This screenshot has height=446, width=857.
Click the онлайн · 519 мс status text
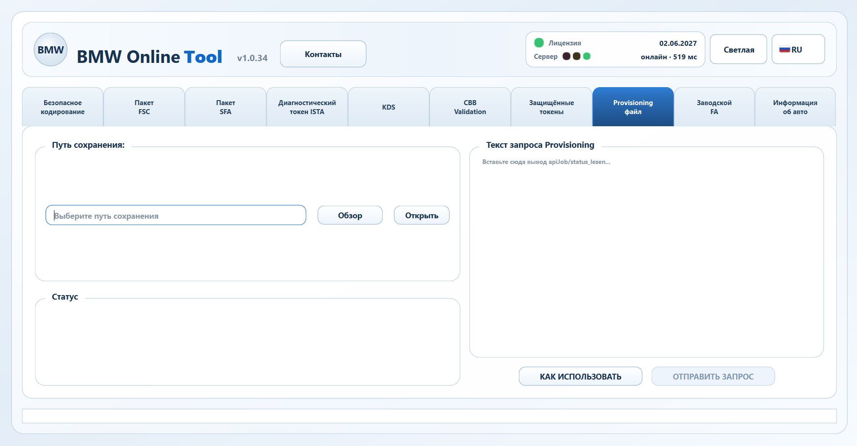669,57
